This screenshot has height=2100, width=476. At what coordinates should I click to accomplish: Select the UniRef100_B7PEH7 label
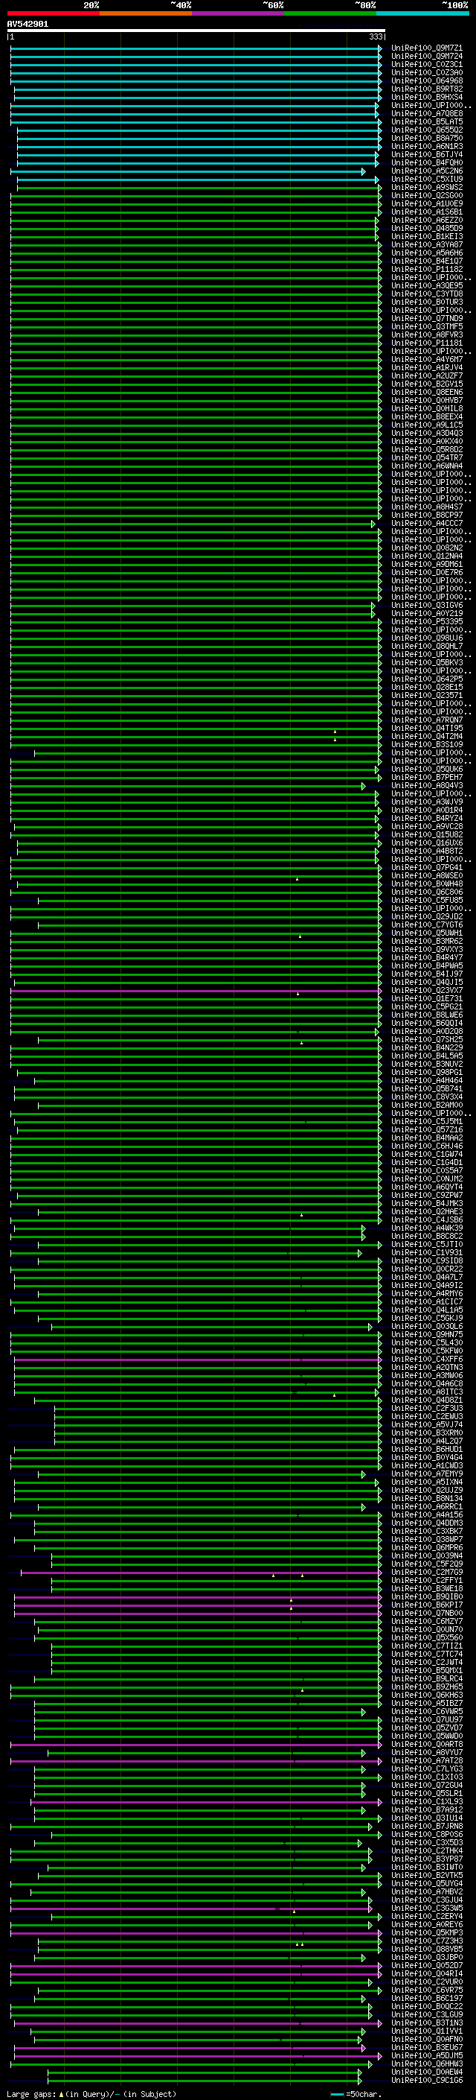point(427,777)
